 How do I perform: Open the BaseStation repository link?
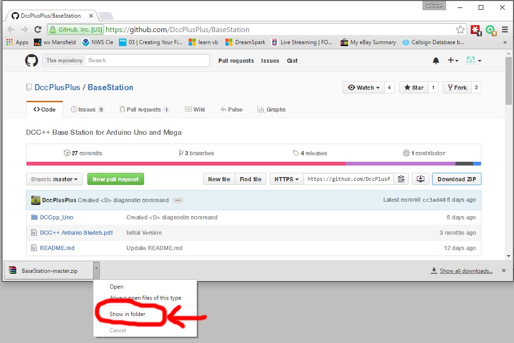tap(111, 87)
